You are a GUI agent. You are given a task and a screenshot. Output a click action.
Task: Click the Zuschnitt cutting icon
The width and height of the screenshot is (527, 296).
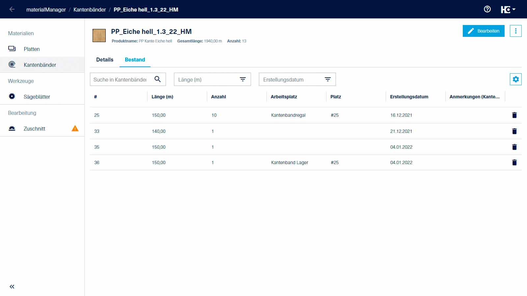pos(12,128)
